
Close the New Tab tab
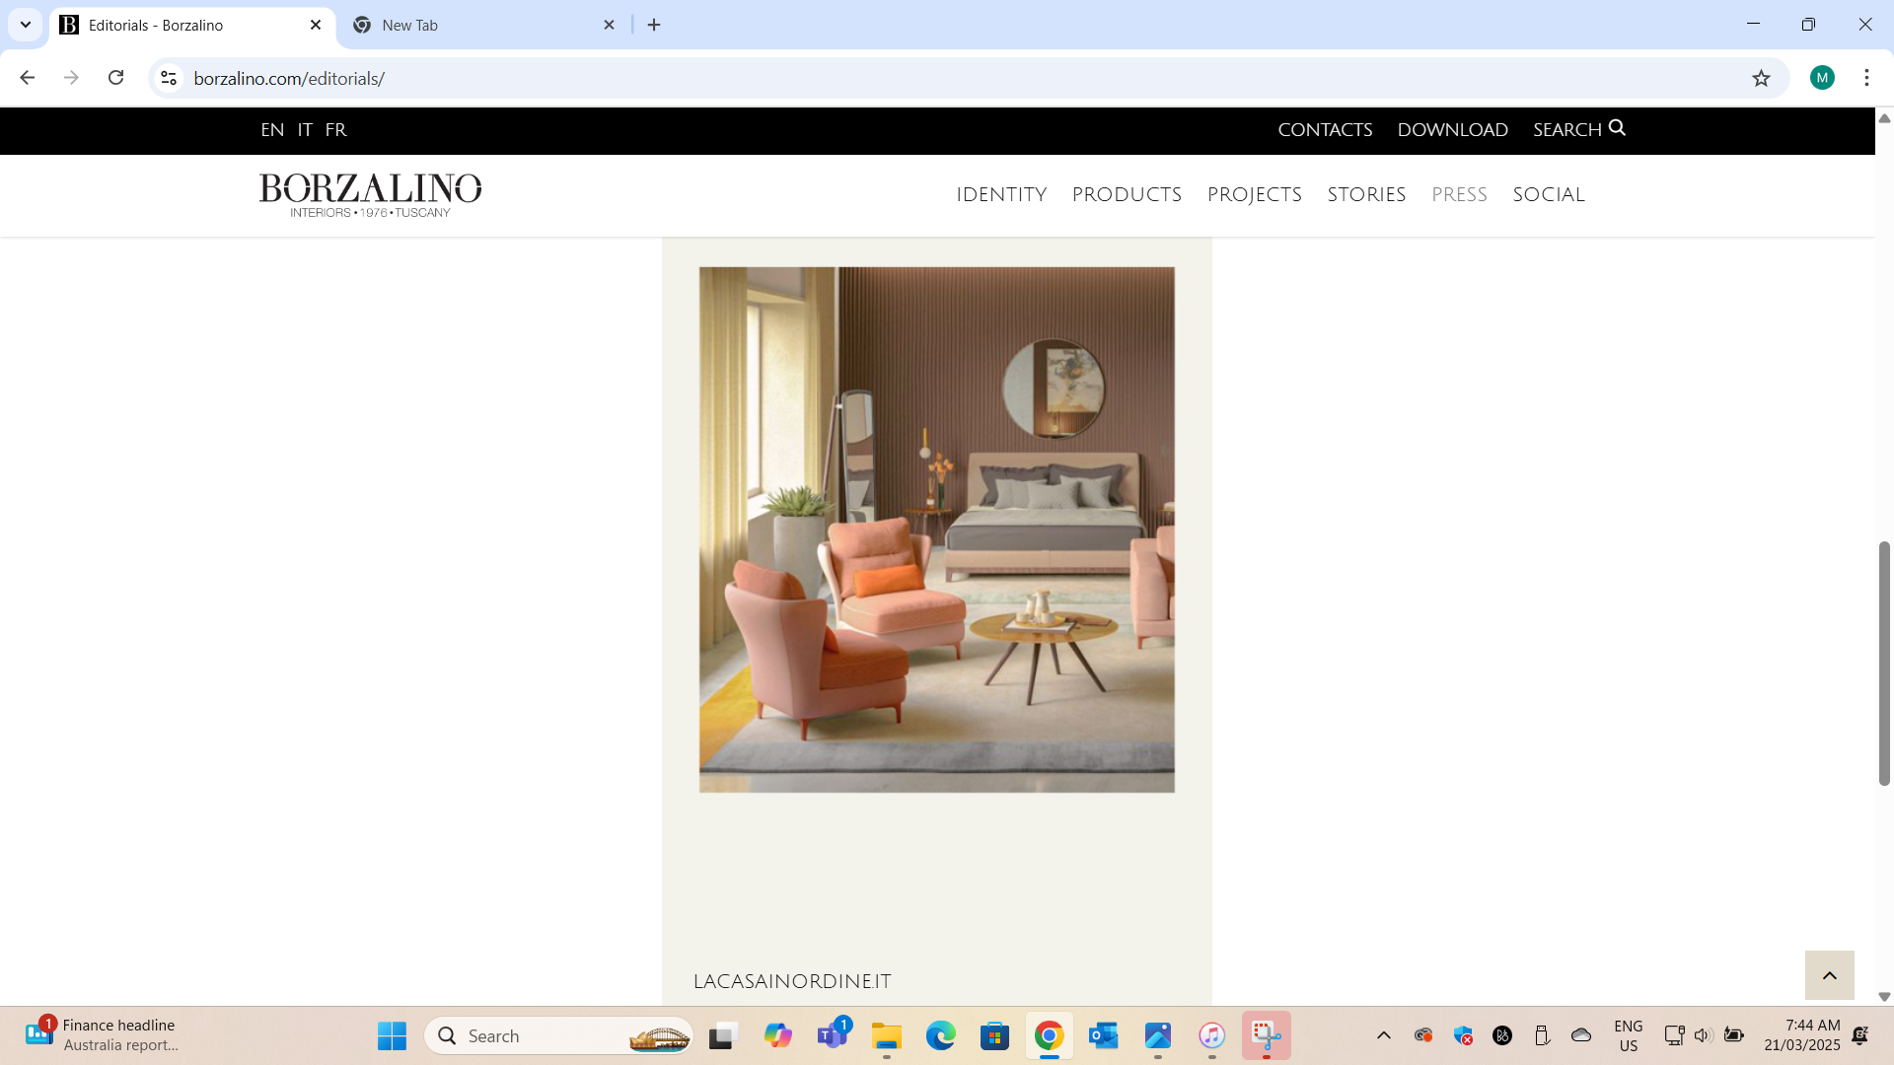point(609,25)
